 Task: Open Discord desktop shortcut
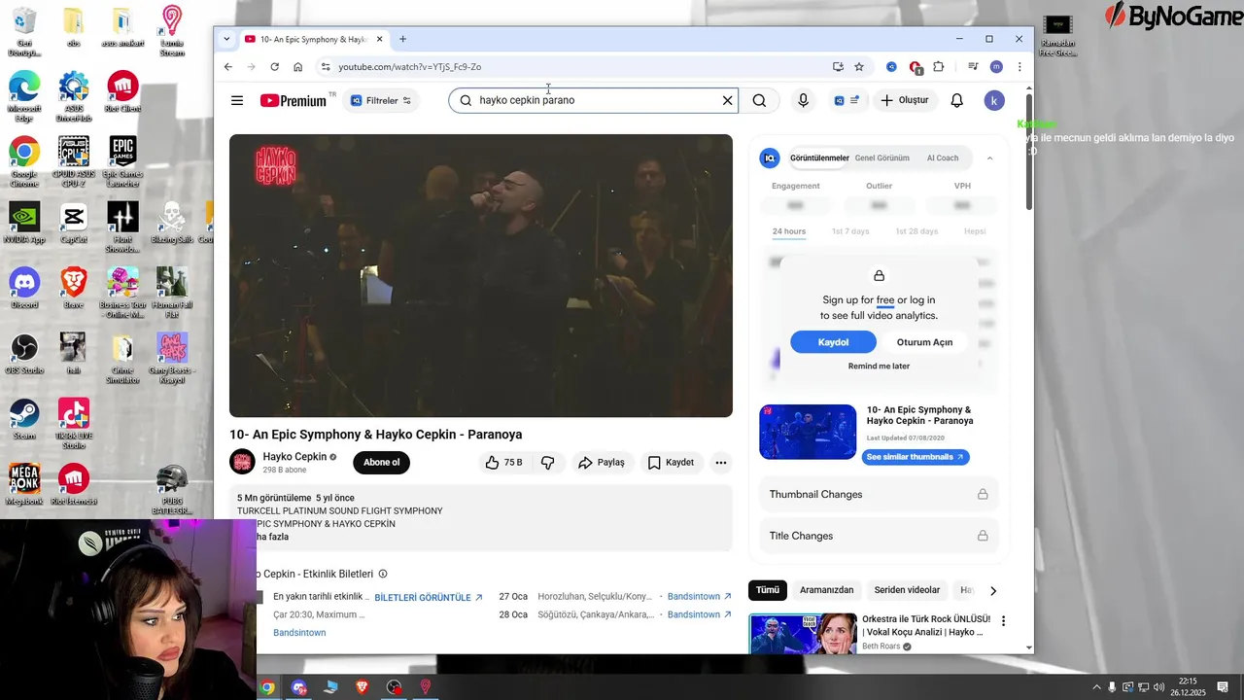pyautogui.click(x=24, y=289)
